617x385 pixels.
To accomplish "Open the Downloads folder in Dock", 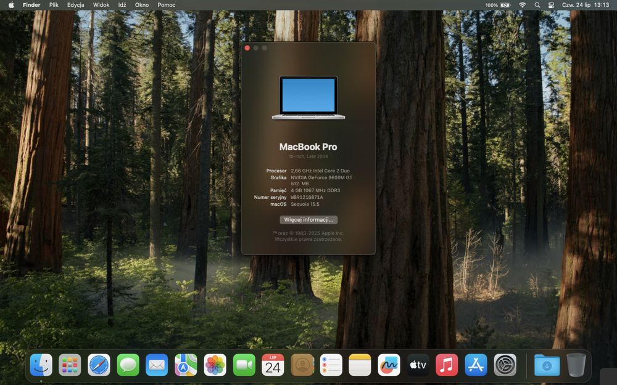I will tap(547, 365).
